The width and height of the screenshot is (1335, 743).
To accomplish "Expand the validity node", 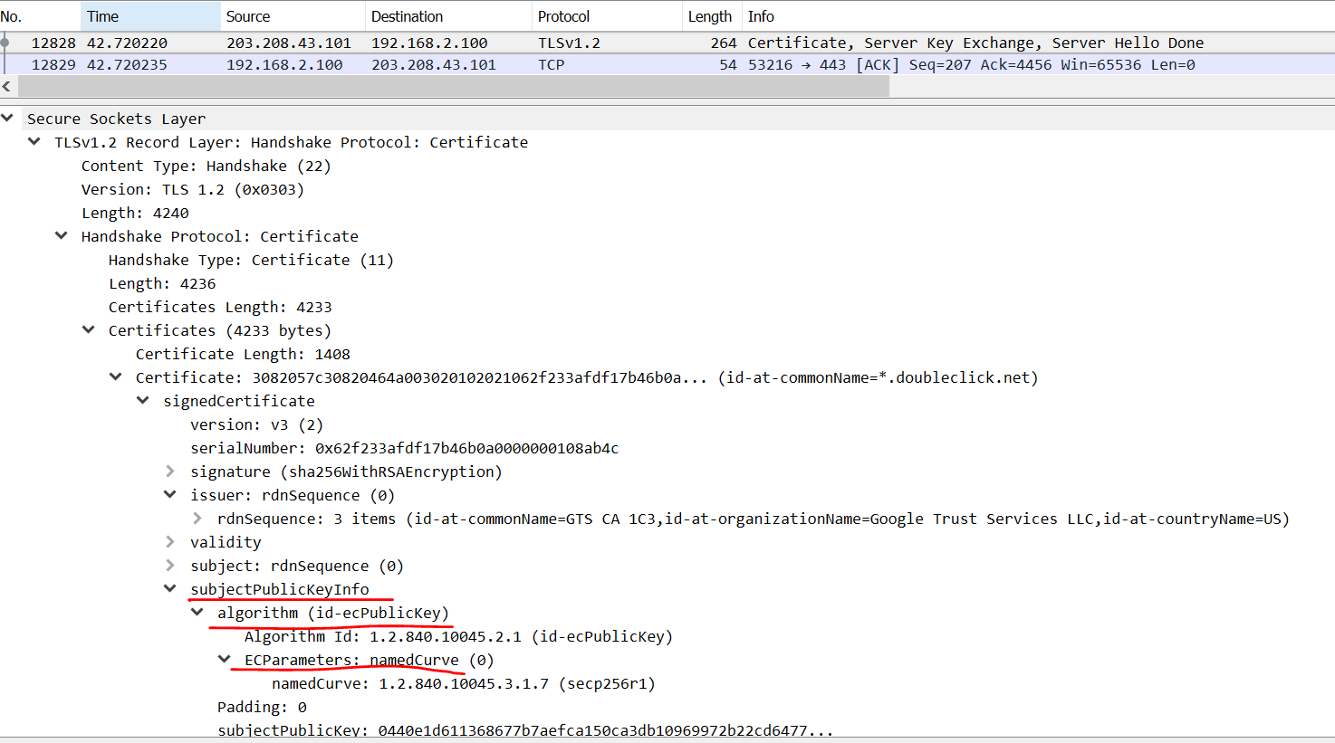I will (169, 542).
